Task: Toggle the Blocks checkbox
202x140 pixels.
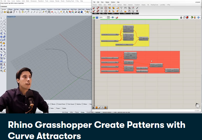Action: [x=51, y=104]
